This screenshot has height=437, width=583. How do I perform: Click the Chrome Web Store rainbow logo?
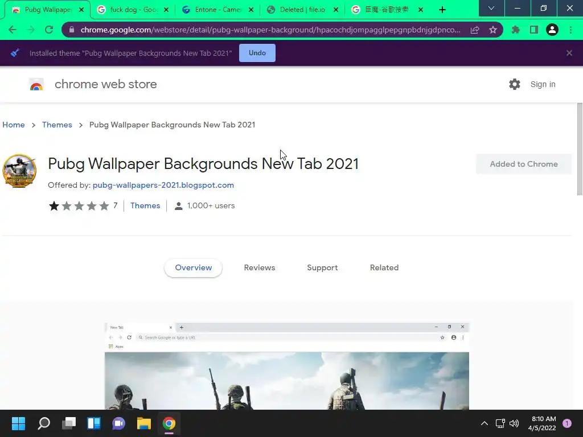coord(36,84)
